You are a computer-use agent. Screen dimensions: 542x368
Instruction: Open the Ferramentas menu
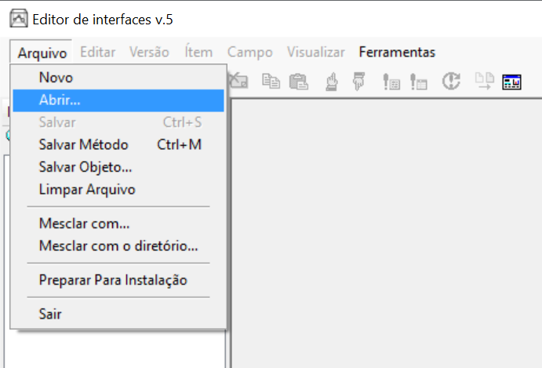click(x=397, y=53)
